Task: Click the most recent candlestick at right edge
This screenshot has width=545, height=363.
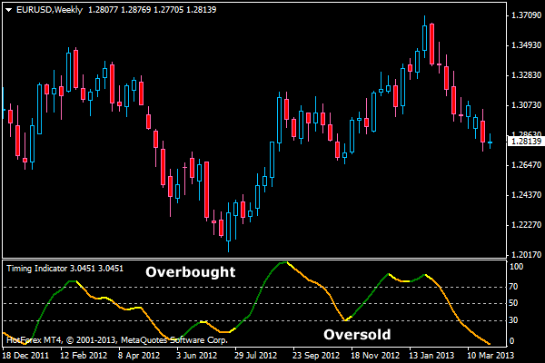Action: [x=490, y=142]
